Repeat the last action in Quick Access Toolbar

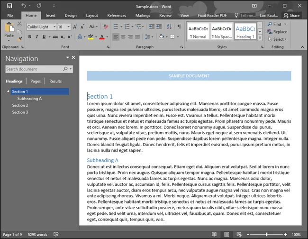pos(39,6)
